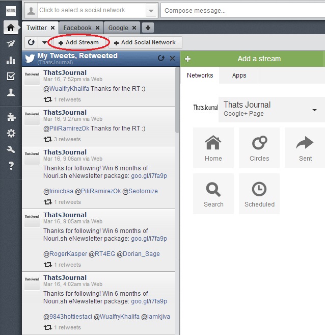Click the Compose message field
Image resolution: width=325 pixels, height=335 pixels.
click(x=243, y=11)
